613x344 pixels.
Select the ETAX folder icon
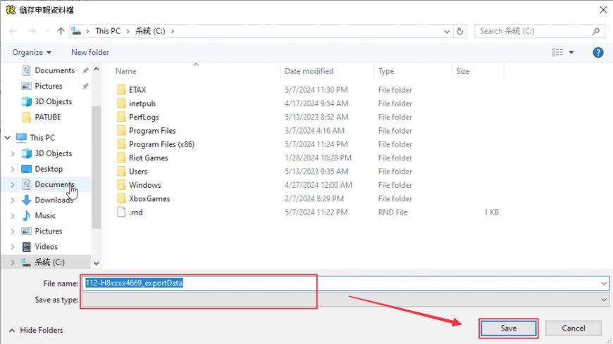[122, 90]
